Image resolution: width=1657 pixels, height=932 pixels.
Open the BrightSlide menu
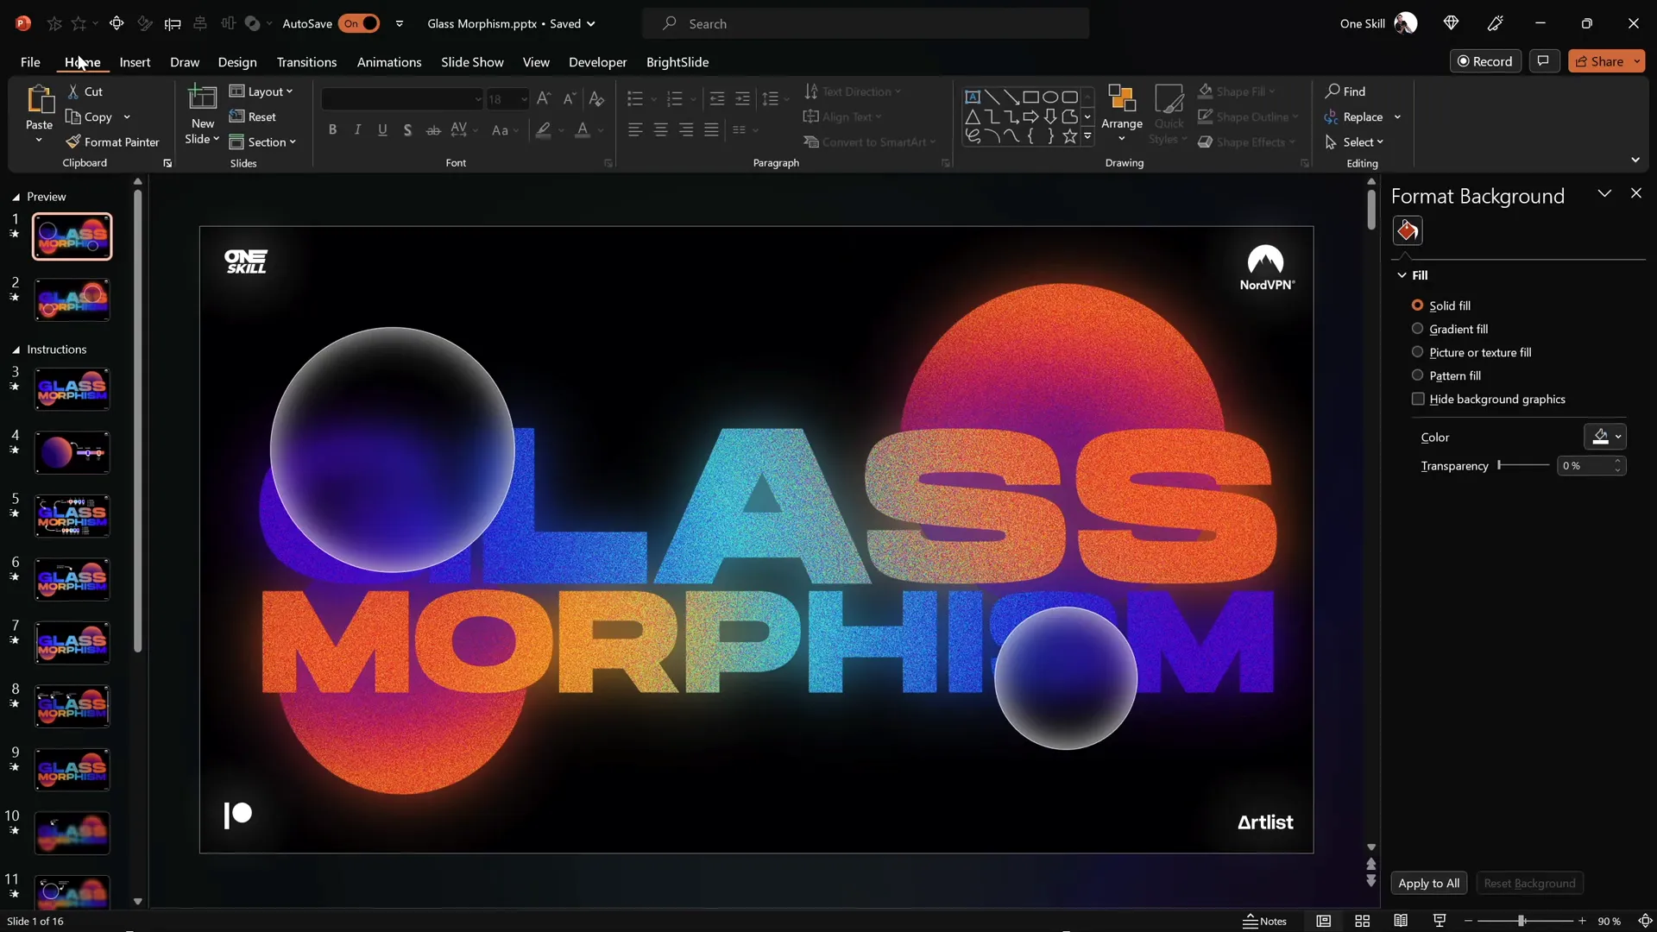coord(678,62)
